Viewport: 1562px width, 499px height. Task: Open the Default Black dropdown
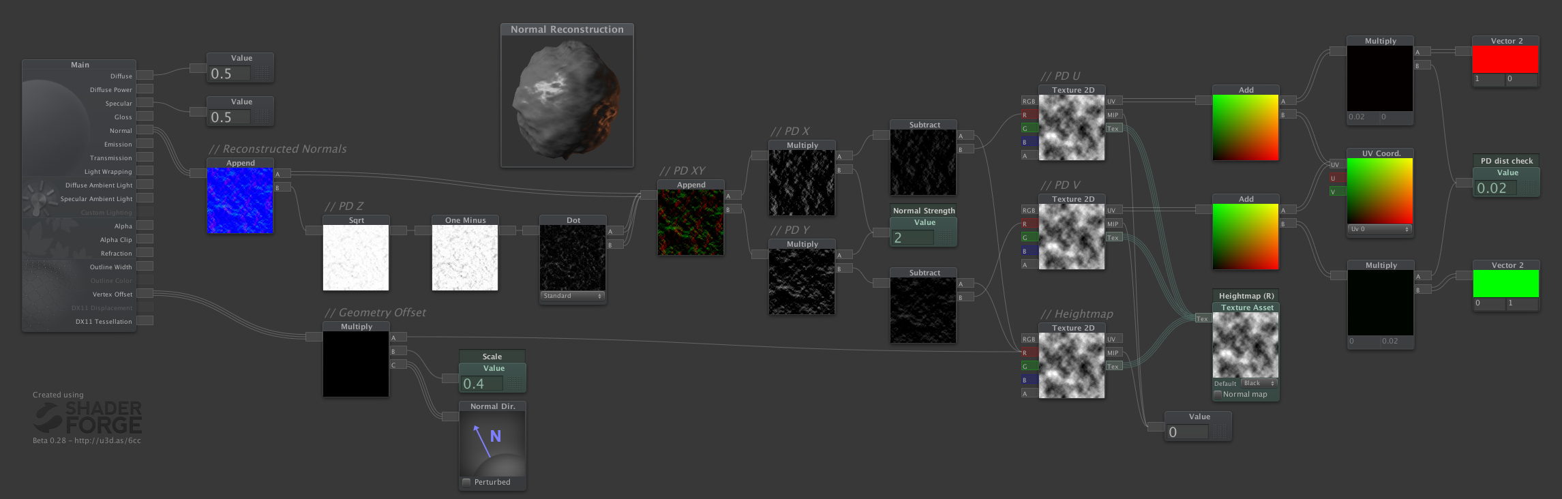click(x=1258, y=383)
